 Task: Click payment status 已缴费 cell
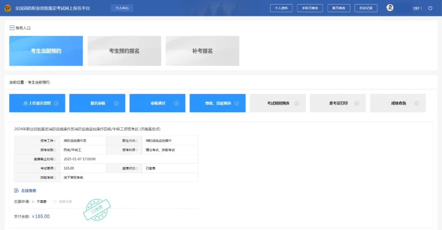(x=170, y=168)
